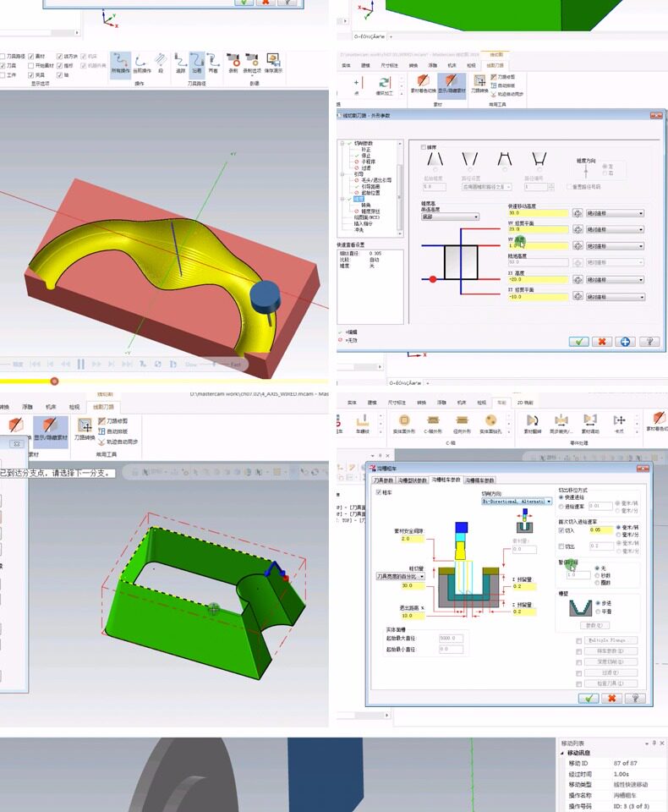Screen dimensions: 668x812
Task: Open 绝对坐标 dropdown beside 30.0 field
Action: [616, 213]
